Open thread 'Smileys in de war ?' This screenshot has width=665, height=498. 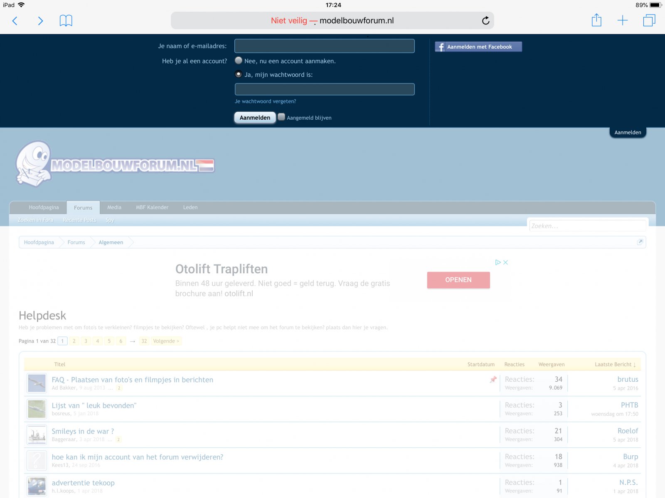83,431
